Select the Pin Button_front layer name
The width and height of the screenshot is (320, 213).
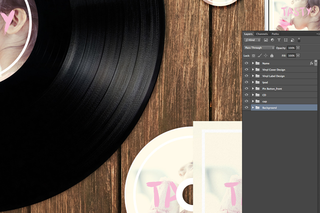pos(272,89)
